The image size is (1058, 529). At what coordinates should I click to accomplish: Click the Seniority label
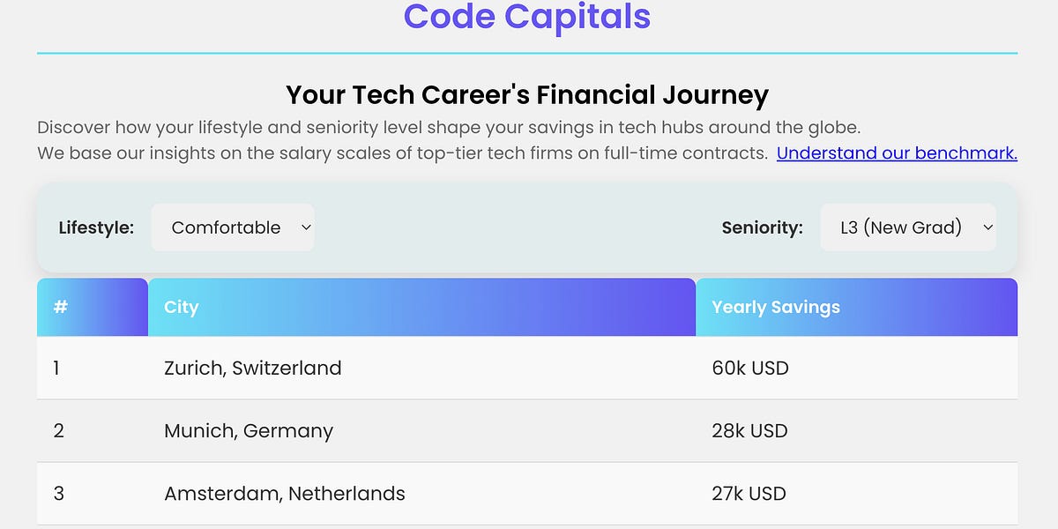tap(762, 227)
